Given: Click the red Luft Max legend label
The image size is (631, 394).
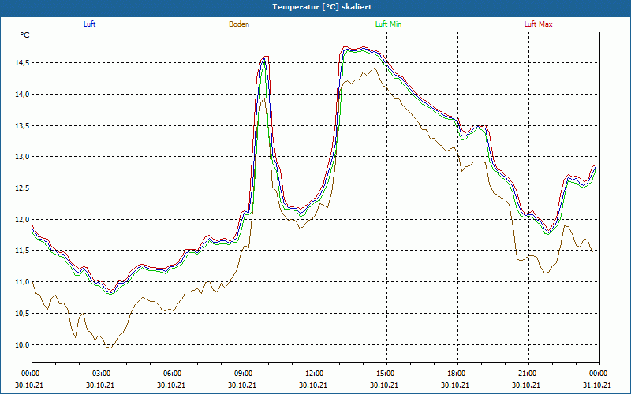Looking at the screenshot, I should pyautogui.click(x=538, y=24).
